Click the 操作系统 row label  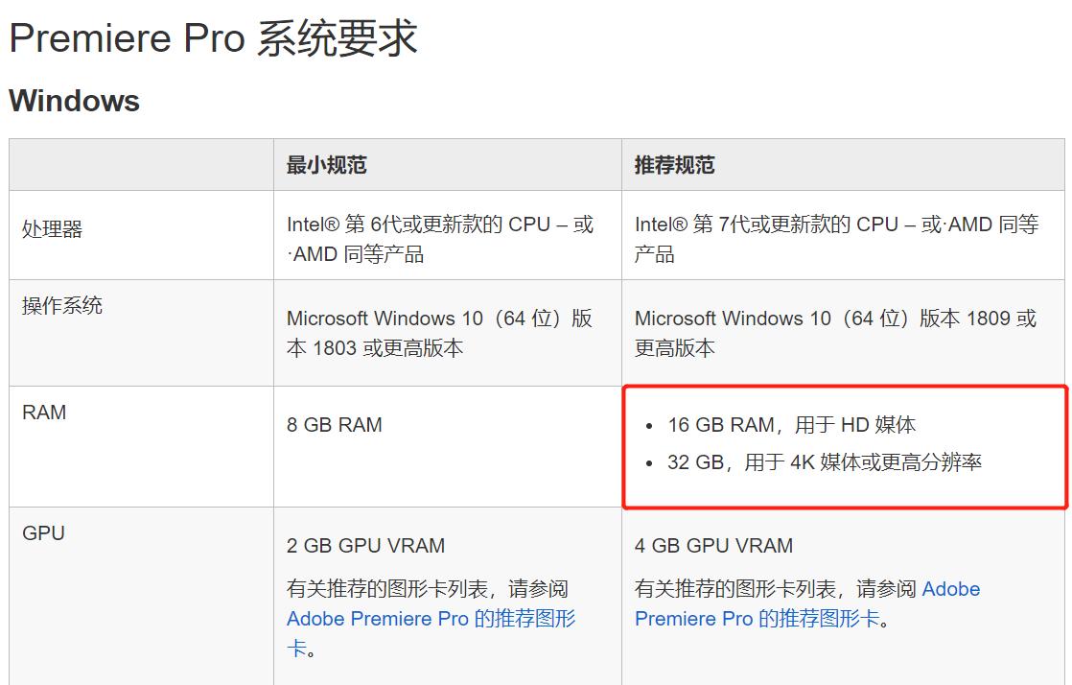tap(62, 306)
